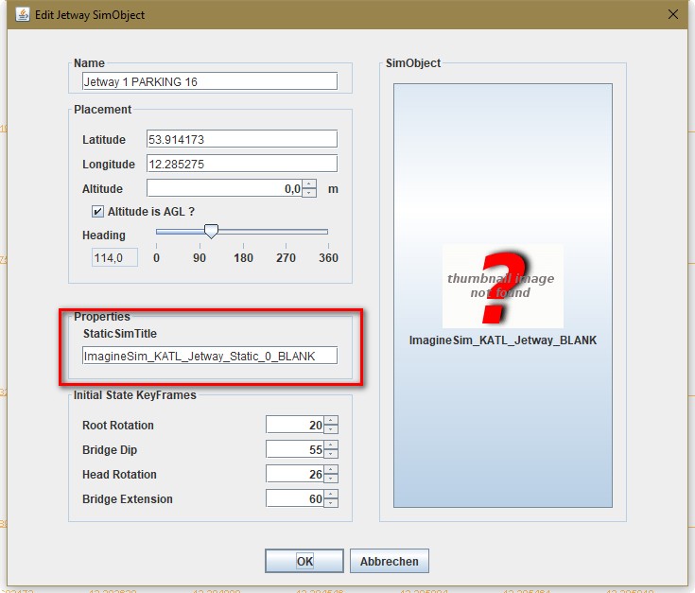
Task: Increase Altitude using the up arrow
Action: pyautogui.click(x=309, y=184)
